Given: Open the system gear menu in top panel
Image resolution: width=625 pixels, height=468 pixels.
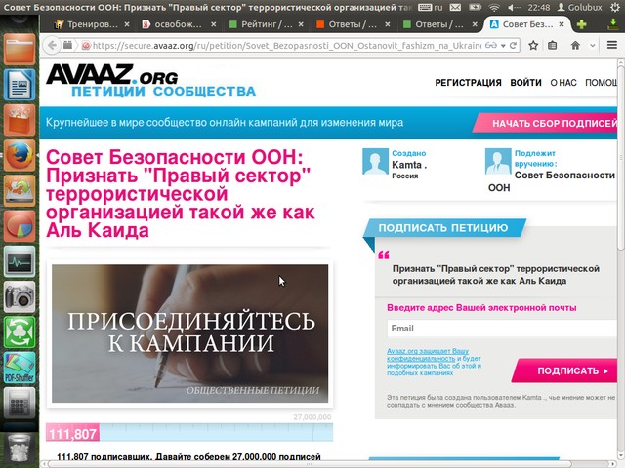Looking at the screenshot, I should (616, 7).
